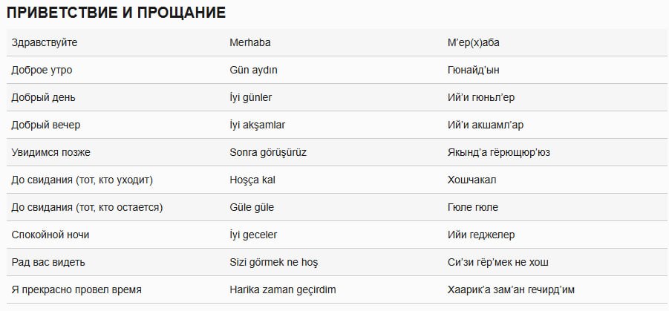Viewport: 669px width, 311px height.
Task: Click До свидания (тот, кто остается)
Action: pos(87,207)
